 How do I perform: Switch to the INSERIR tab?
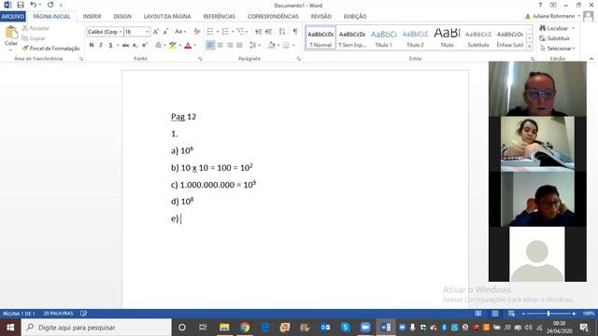[x=92, y=17]
